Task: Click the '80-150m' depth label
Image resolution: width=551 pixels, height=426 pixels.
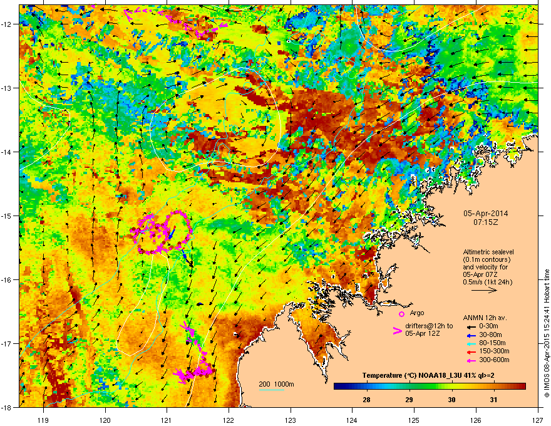Action: (492, 343)
